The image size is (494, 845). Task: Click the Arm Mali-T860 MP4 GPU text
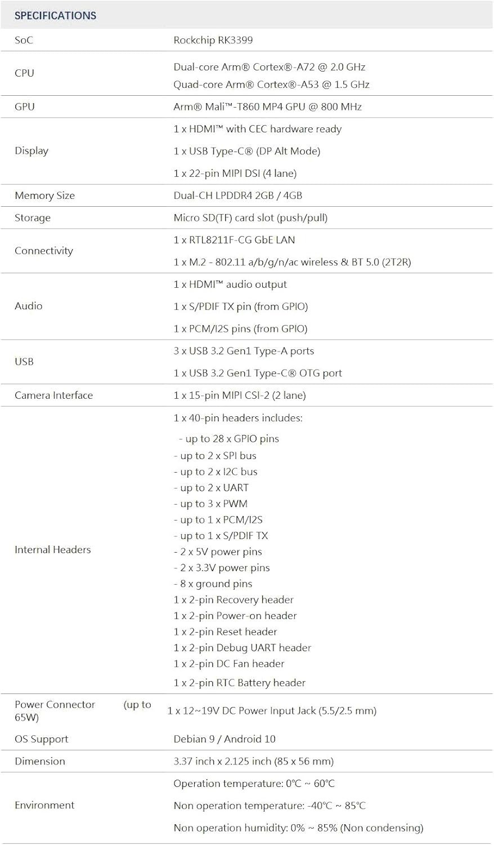pos(268,106)
